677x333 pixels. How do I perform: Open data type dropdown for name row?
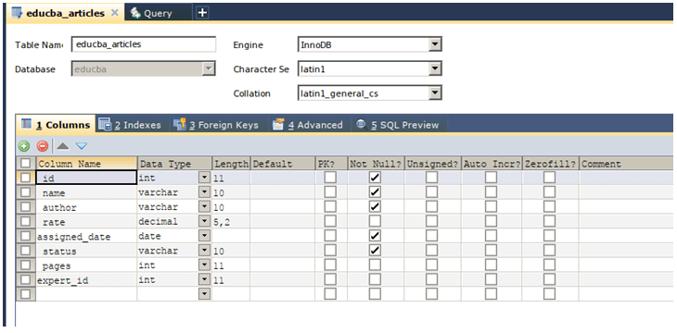pos(204,192)
